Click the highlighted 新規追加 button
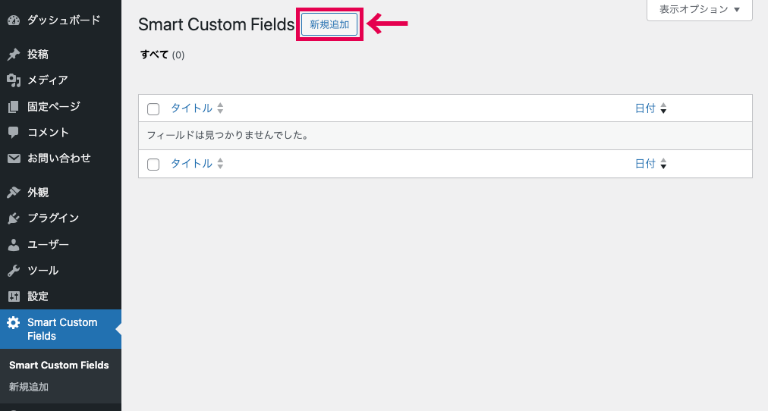The height and width of the screenshot is (411, 768). (329, 24)
